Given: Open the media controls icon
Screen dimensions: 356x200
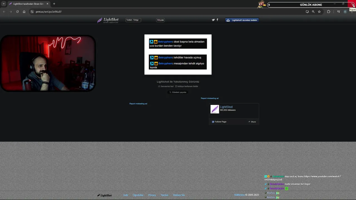Looking at the screenshot, I should (x=338, y=12).
